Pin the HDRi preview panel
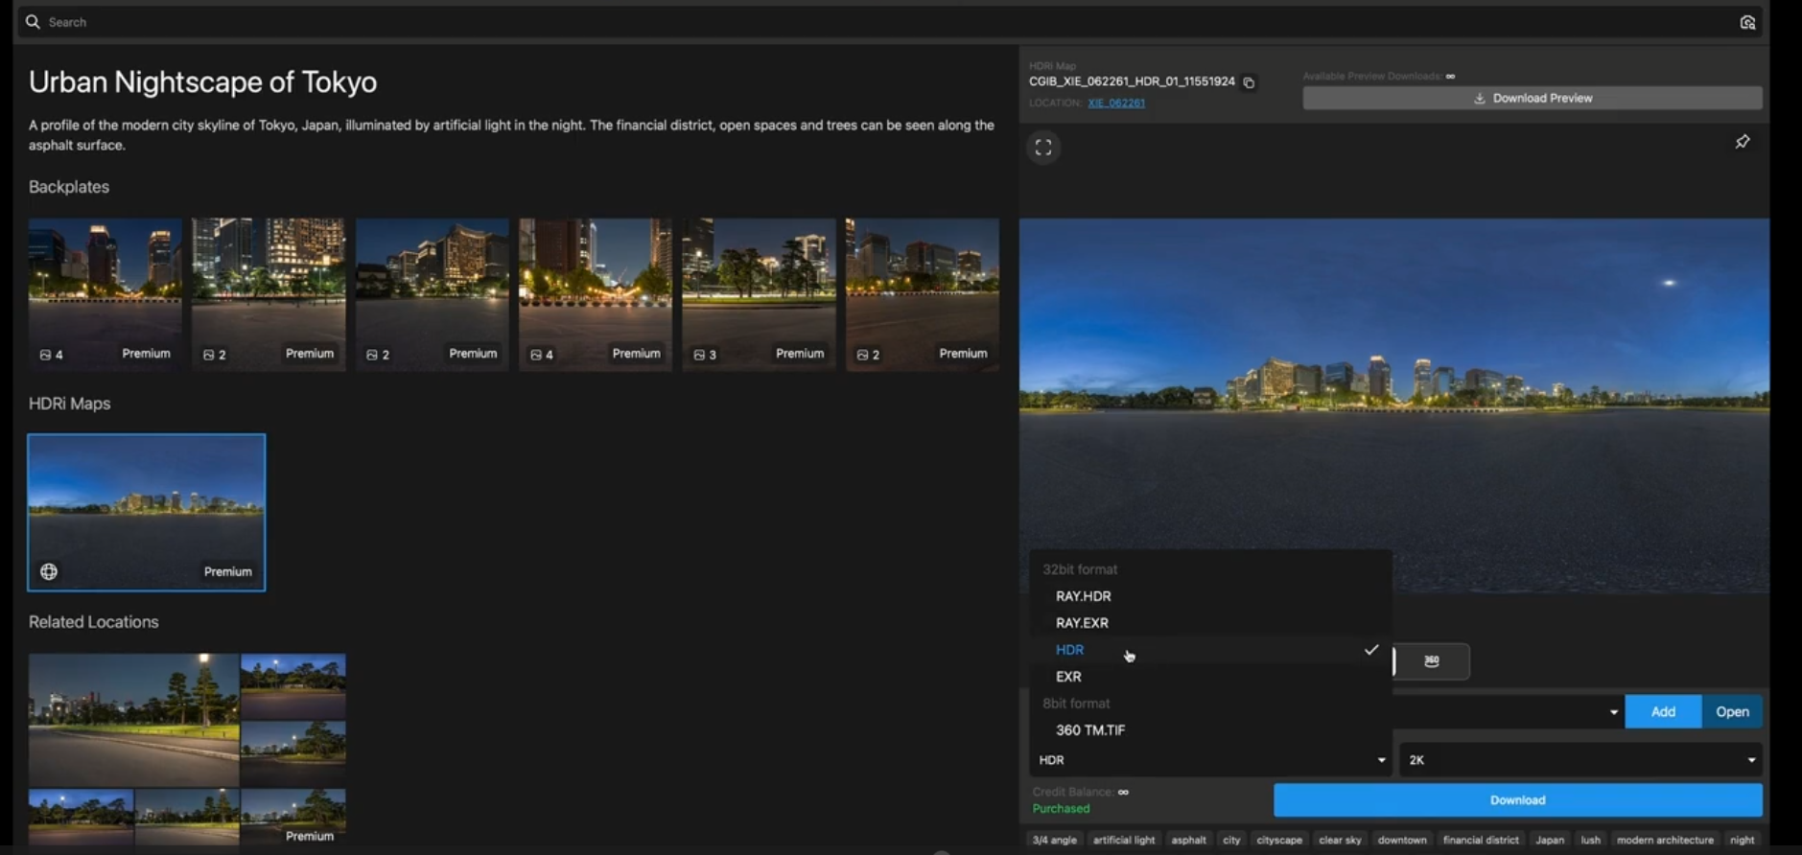The width and height of the screenshot is (1802, 855). tap(1742, 142)
